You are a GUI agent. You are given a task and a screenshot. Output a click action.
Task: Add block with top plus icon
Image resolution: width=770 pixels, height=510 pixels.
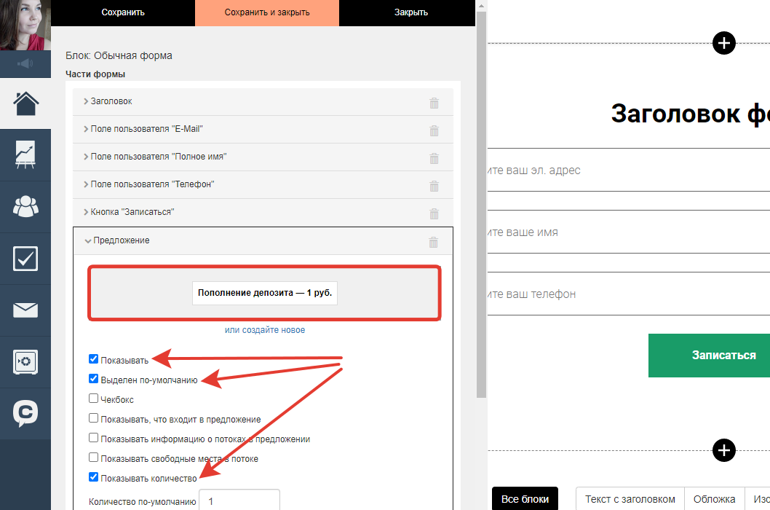[x=724, y=43]
